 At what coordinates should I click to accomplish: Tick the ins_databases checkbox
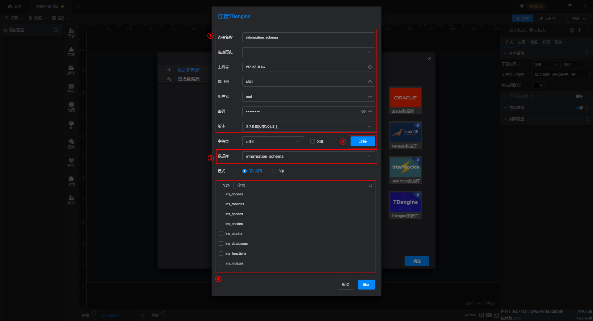pyautogui.click(x=221, y=244)
